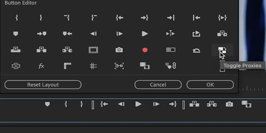Click the Toggle Proxies icon
266x133 pixels.
pyautogui.click(x=222, y=50)
